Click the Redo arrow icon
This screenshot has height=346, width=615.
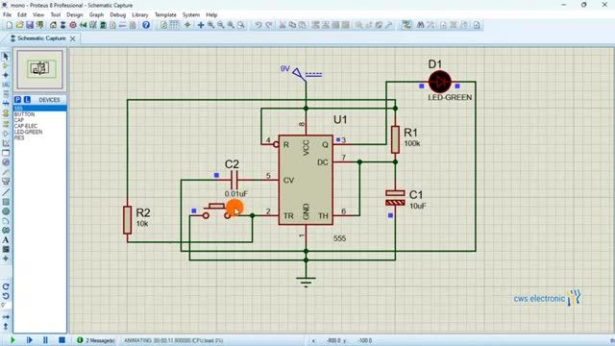coord(269,25)
